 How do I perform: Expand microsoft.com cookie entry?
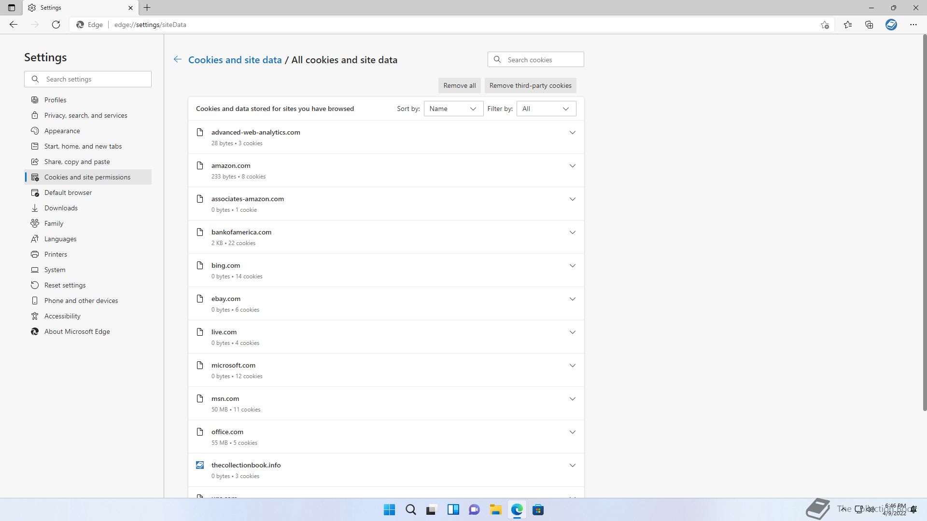tap(572, 365)
